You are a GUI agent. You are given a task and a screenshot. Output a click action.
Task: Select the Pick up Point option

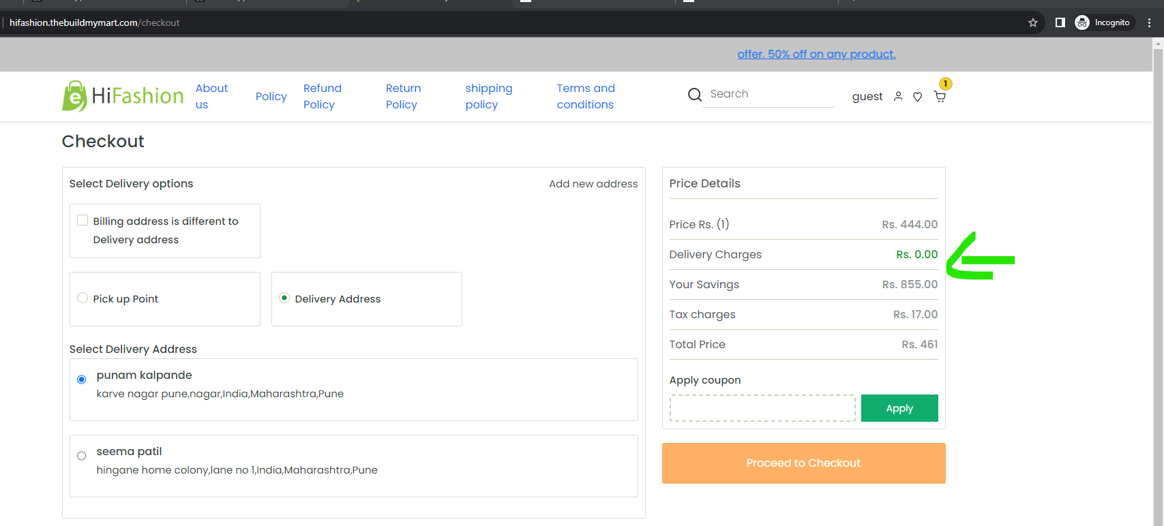(83, 298)
